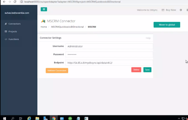Click the Functions code icon in the sidebar
This screenshot has height=120, width=188.
pos(6,39)
